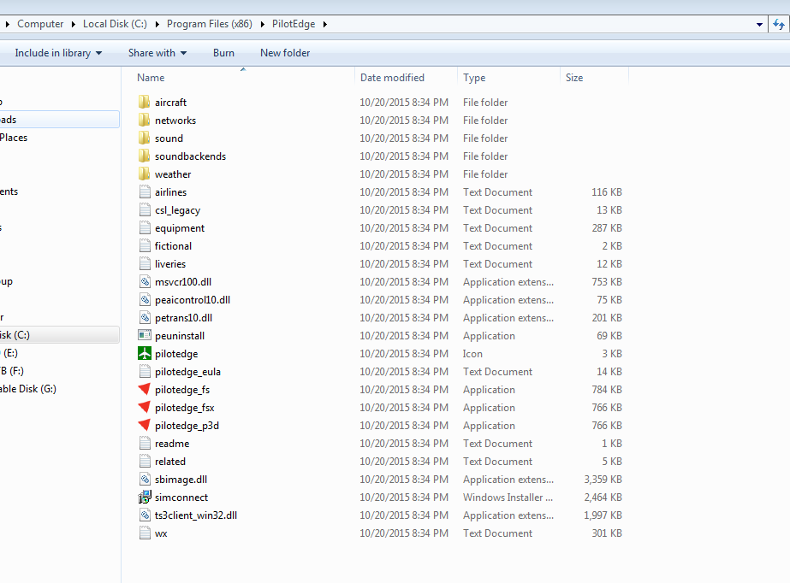
Task: Click the 2,464 KB size cell
Action: pos(603,498)
